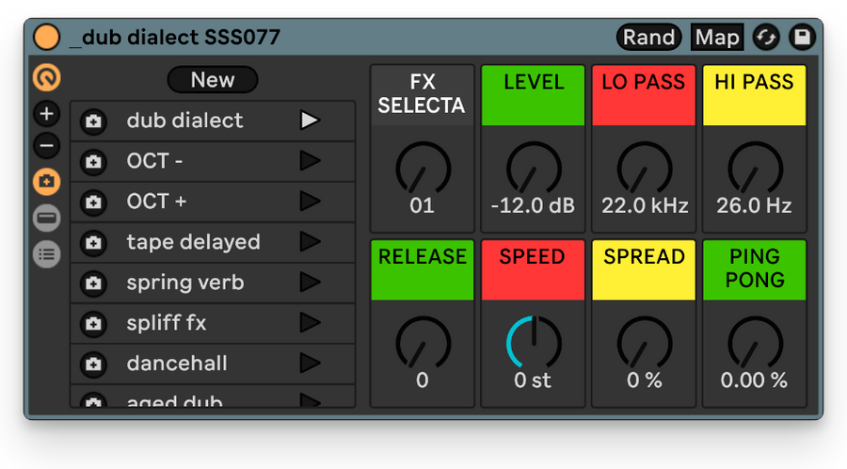Viewport: 847px width, 469px height.
Task: Click the hot-swap preset icon in title bar
Action: point(766,38)
